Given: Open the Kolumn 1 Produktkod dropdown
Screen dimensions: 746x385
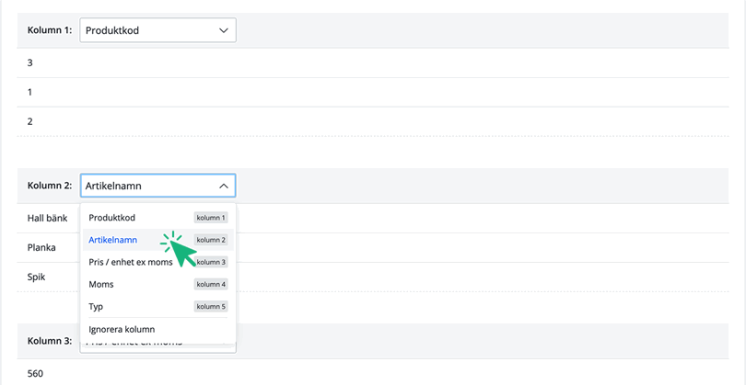Looking at the screenshot, I should [157, 30].
